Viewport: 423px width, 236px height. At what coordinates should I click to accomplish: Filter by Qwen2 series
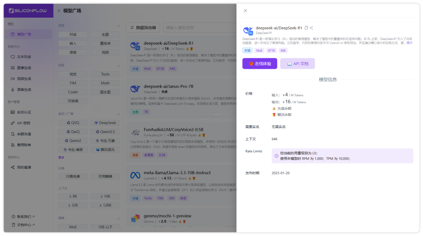(73, 141)
